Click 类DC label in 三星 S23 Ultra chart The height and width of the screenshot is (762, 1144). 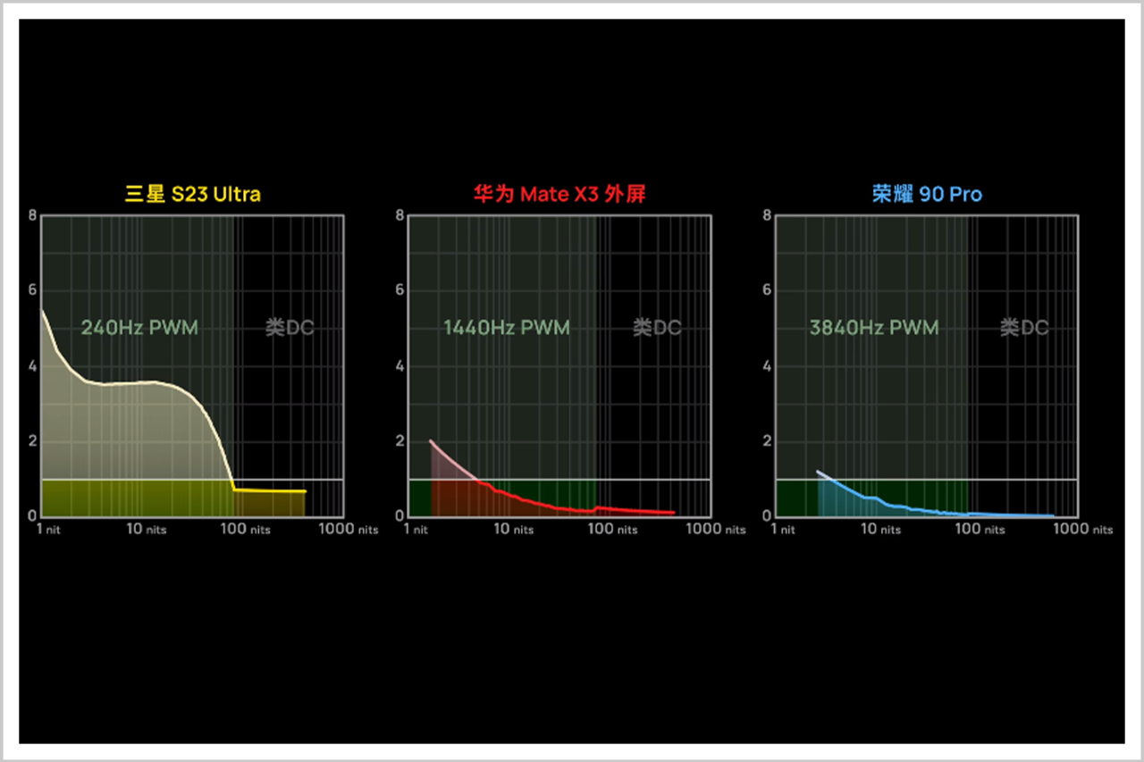290,328
